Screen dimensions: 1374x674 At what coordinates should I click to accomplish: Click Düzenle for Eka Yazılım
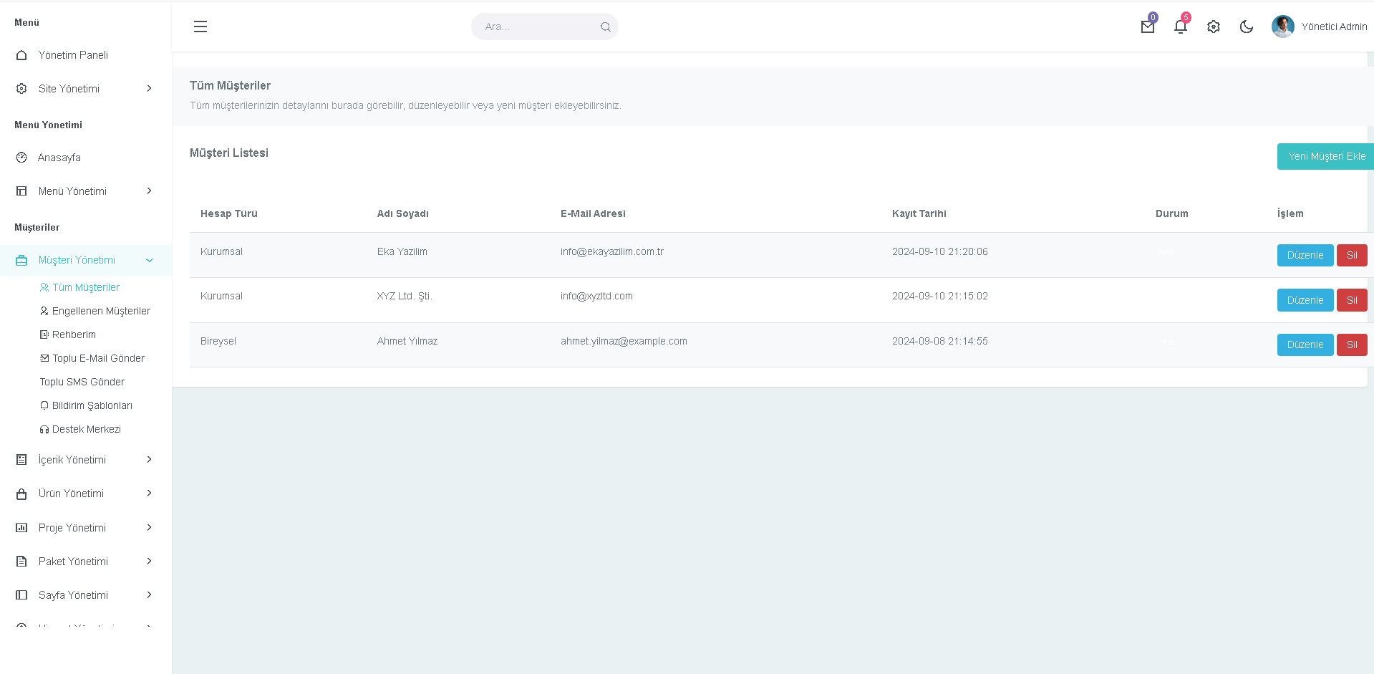click(1305, 255)
